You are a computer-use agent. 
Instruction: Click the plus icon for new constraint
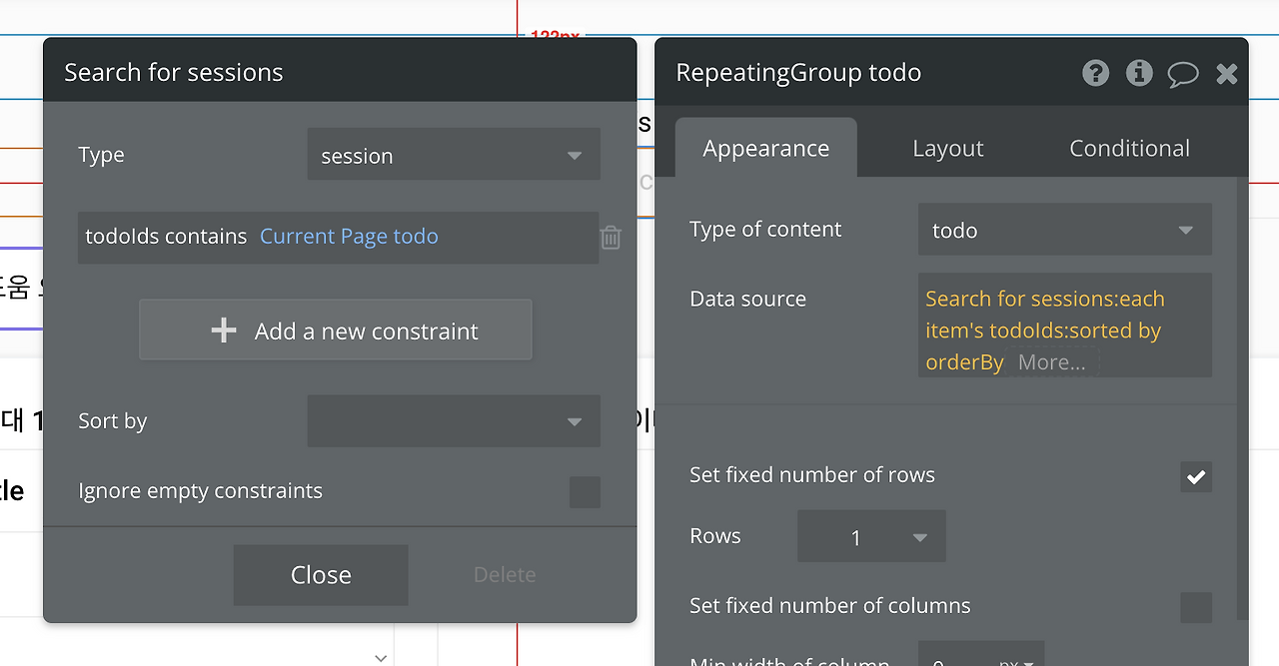tap(224, 331)
